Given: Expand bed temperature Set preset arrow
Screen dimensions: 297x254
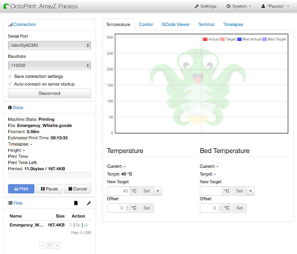Looking at the screenshot, I should click(x=251, y=191).
